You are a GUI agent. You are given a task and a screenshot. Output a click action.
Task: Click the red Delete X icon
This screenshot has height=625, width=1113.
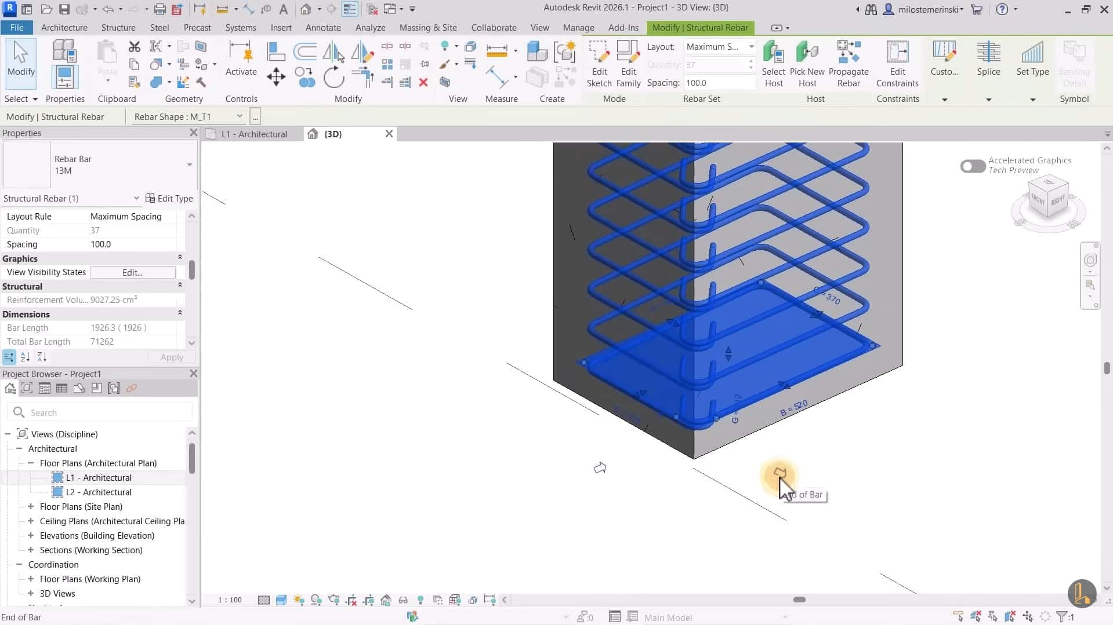coord(423,82)
